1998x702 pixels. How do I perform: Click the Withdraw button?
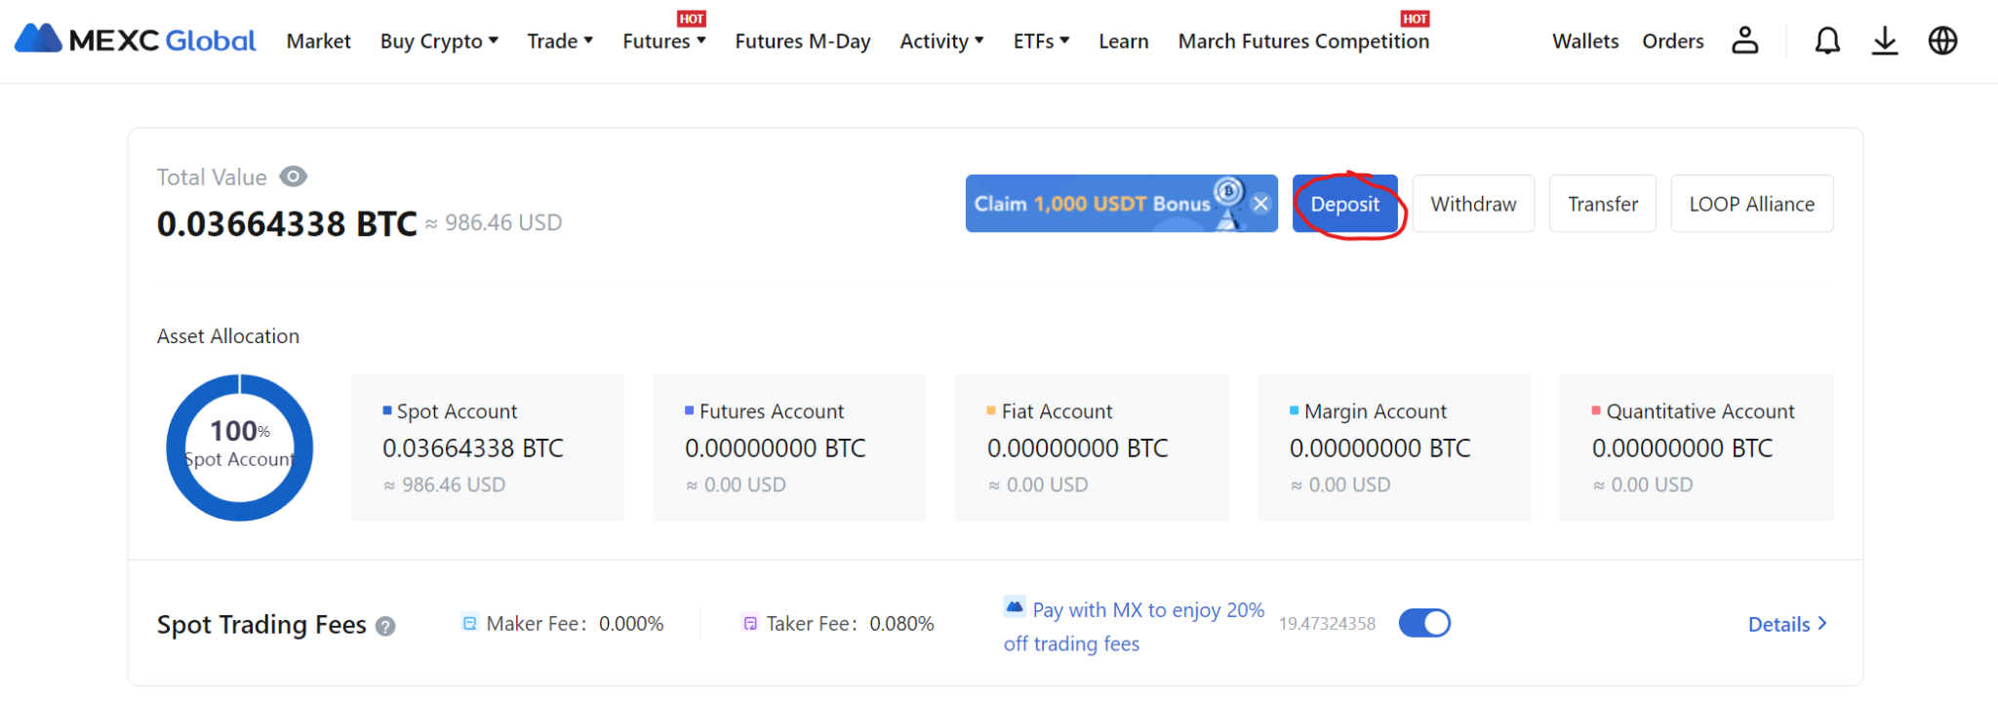(1473, 204)
